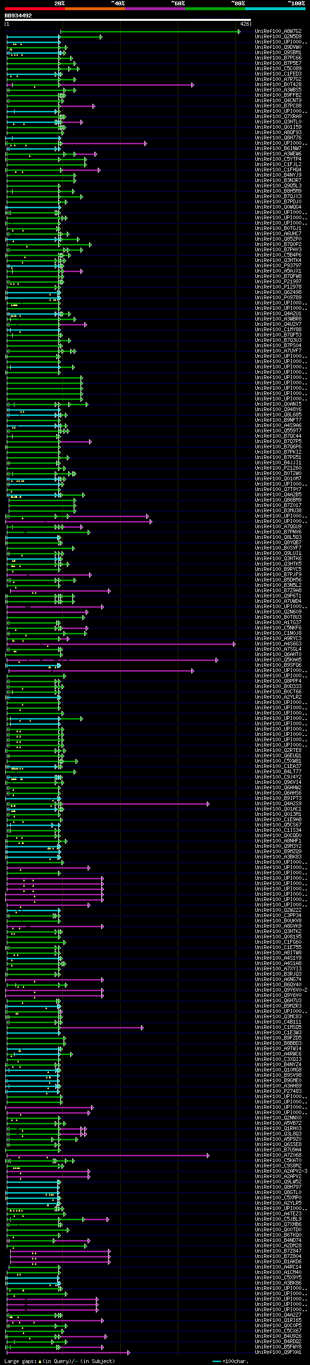Click hit label UniRef100_Q2N5D9
The image size is (310, 1365).
click(278, 37)
